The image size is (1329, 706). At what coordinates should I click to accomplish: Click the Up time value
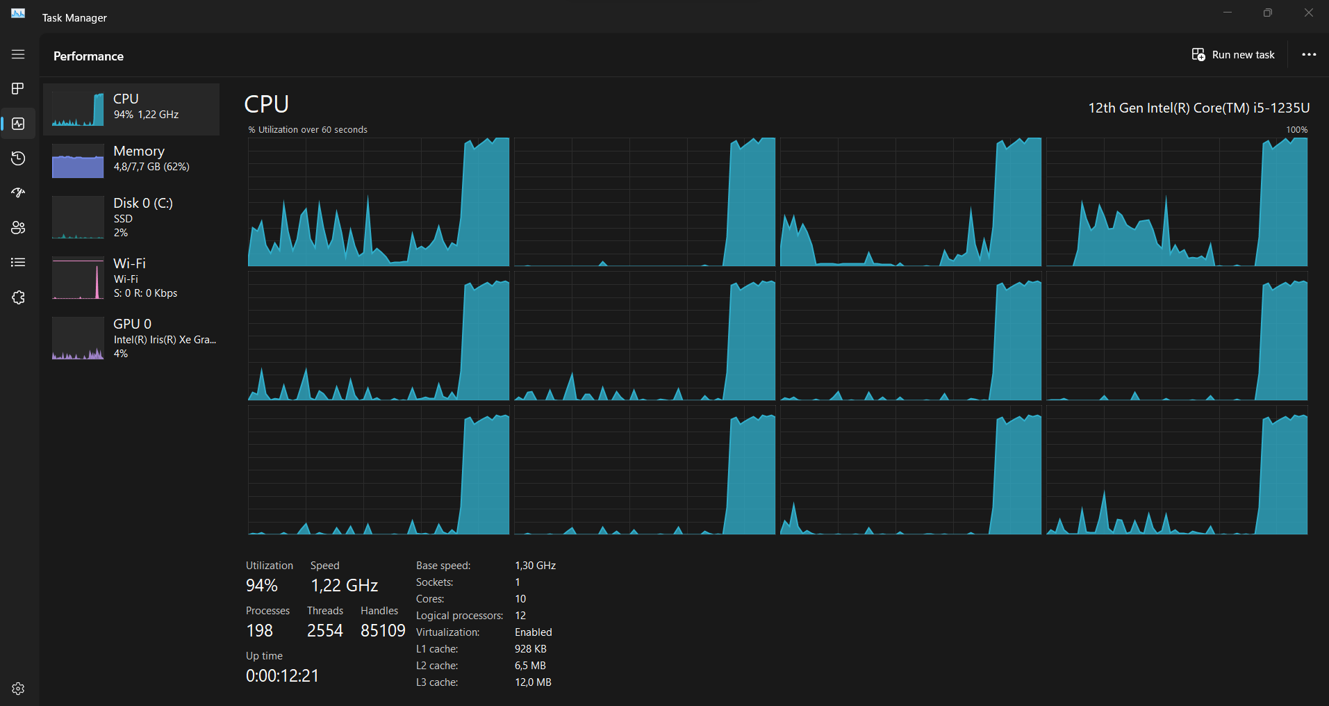point(282,675)
